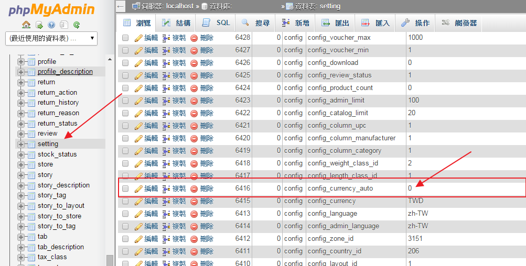Image resolution: width=526 pixels, height=266 pixels.
Task: Click the delete icon for config_country_id
Action: [194, 251]
